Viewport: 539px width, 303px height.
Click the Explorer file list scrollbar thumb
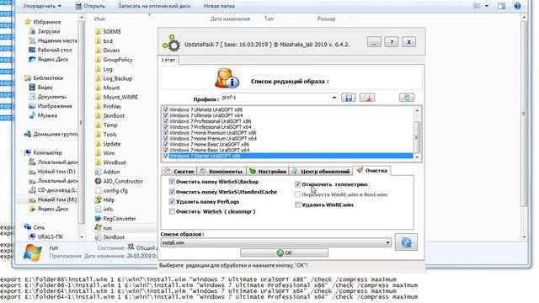(x=524, y=114)
